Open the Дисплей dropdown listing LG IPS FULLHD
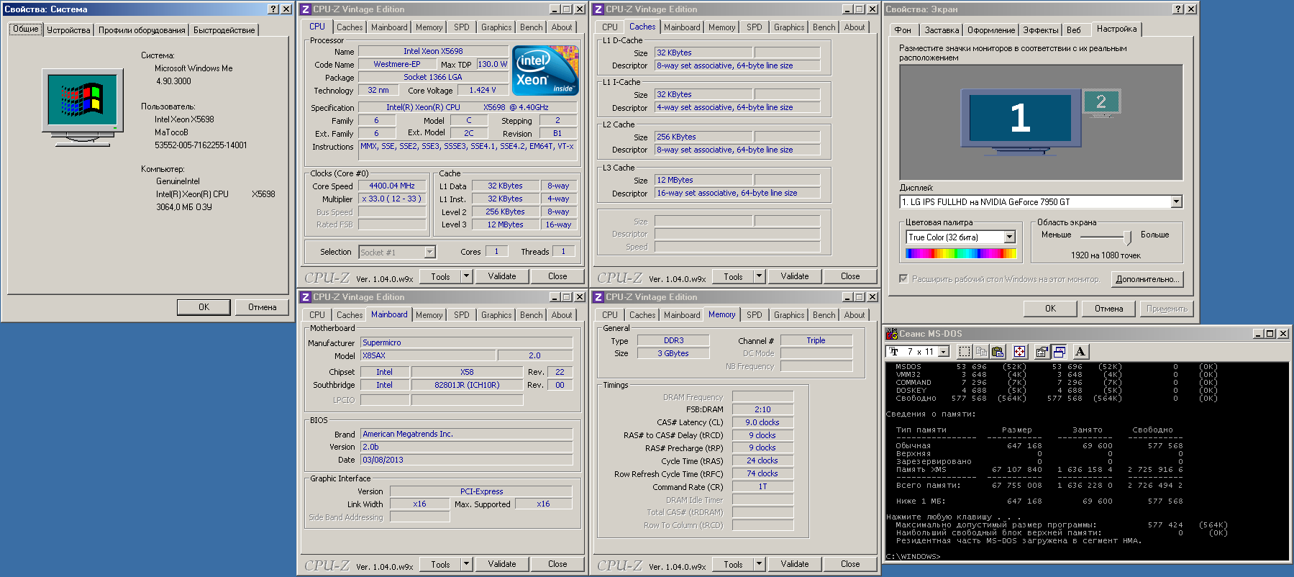This screenshot has height=577, width=1294. pyautogui.click(x=1176, y=202)
